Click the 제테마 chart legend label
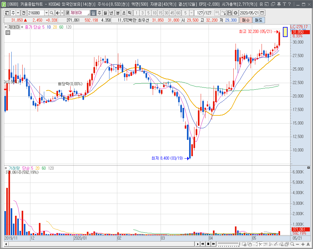 (14, 27)
